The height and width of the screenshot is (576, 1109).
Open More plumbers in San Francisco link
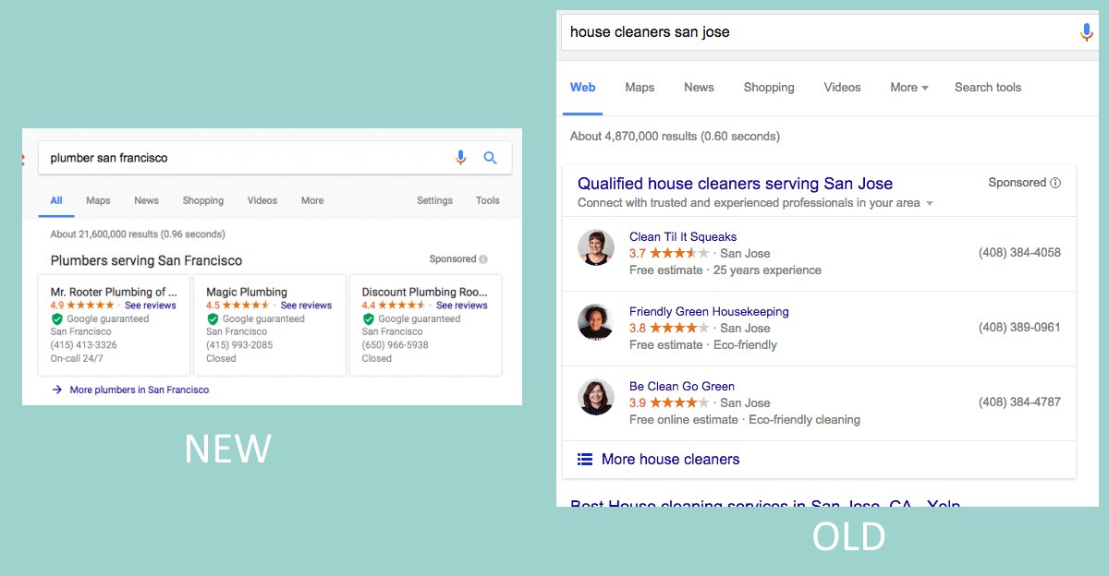pos(140,390)
